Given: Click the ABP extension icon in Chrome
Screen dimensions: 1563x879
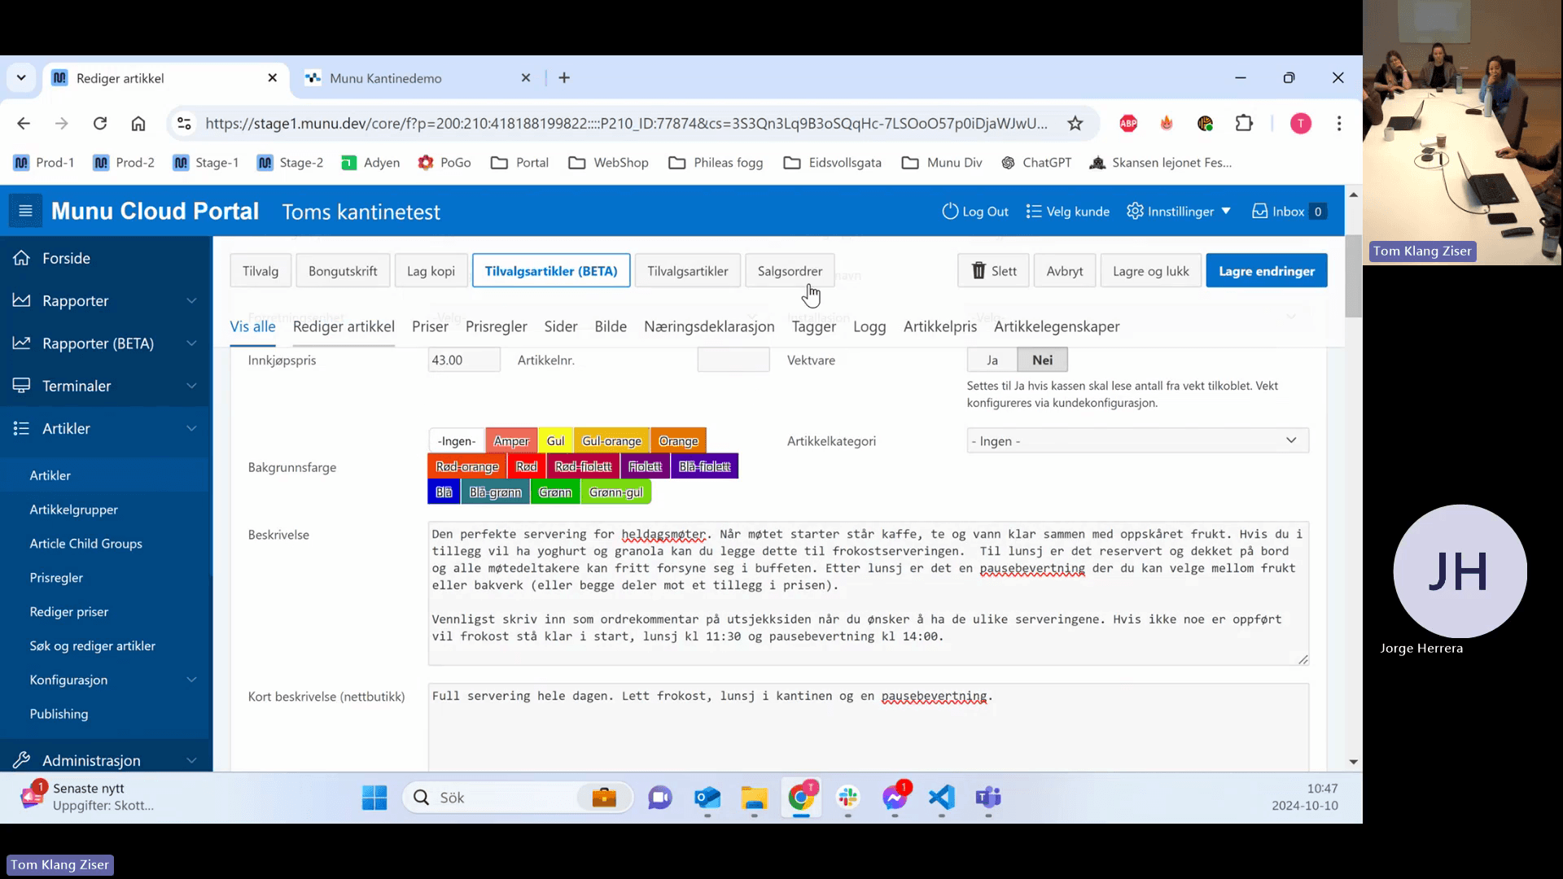Looking at the screenshot, I should pyautogui.click(x=1128, y=124).
